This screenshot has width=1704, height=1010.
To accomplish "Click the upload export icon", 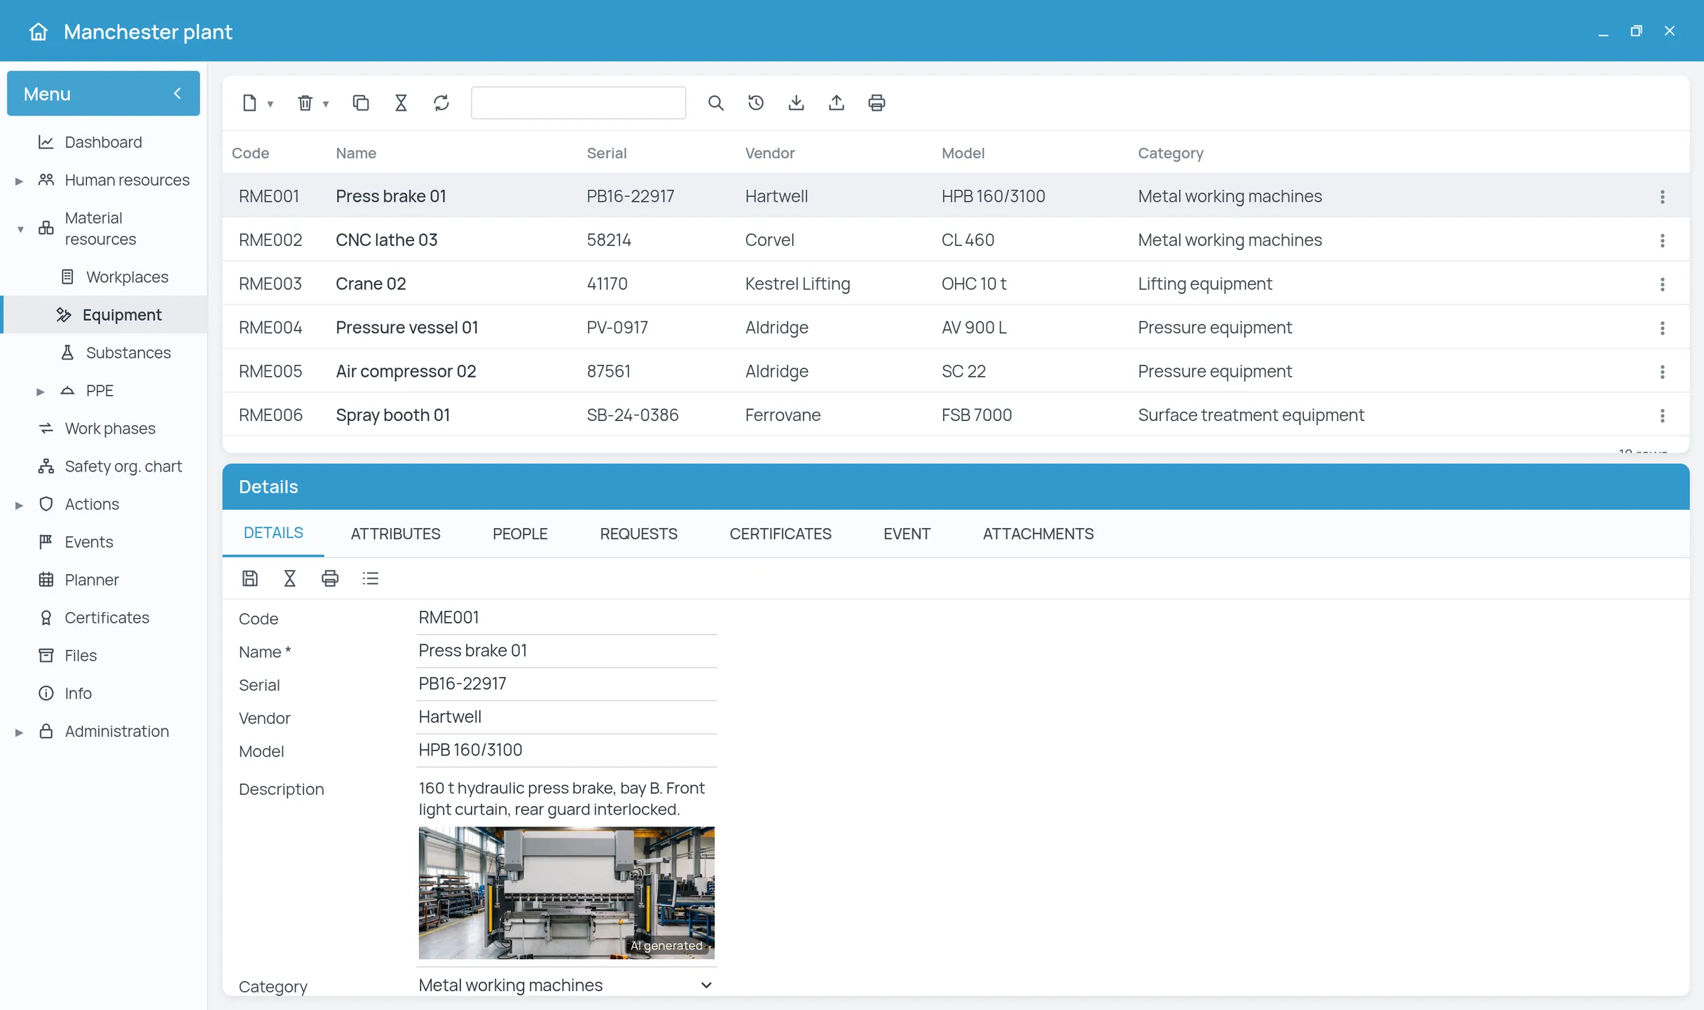I will pyautogui.click(x=837, y=103).
